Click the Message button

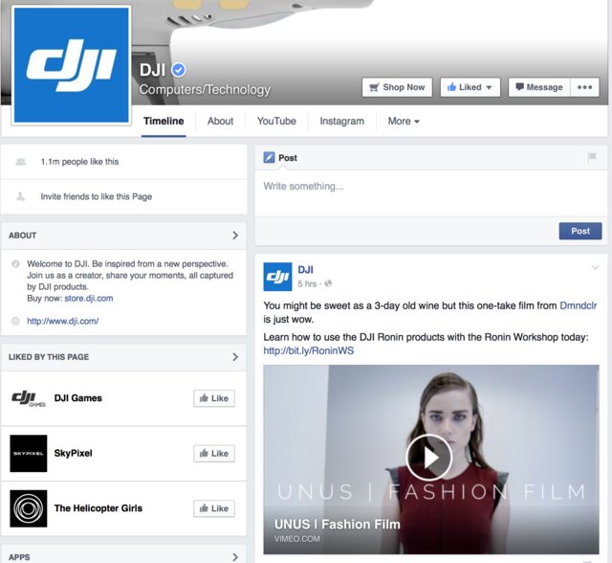click(x=539, y=87)
